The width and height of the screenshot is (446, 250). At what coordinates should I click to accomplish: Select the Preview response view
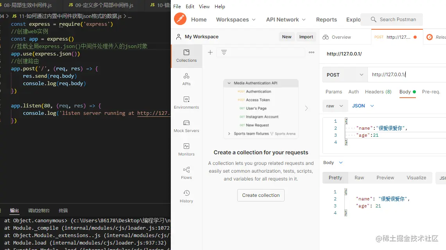tap(385, 178)
